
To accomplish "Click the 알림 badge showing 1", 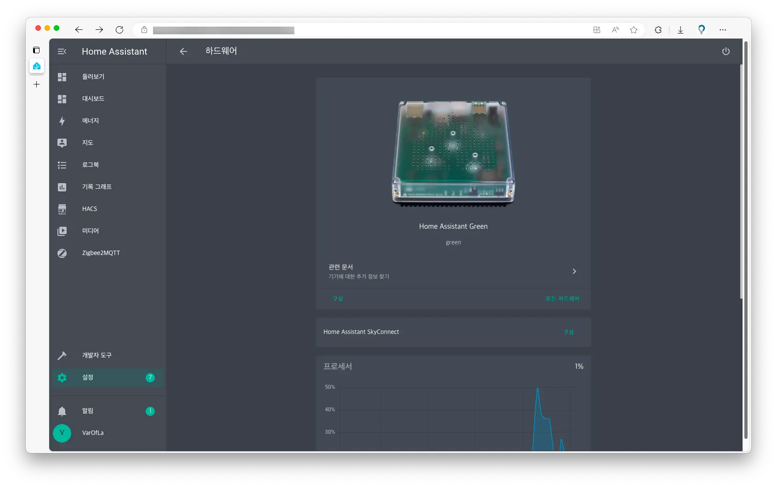I will pos(150,411).
